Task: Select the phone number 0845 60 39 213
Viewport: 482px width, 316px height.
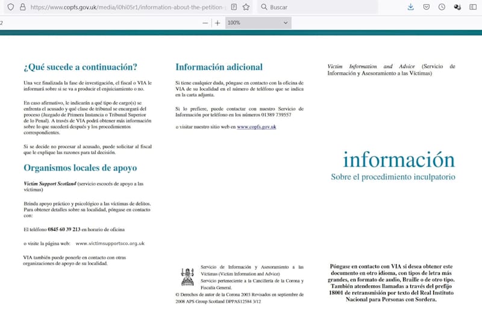Action: tap(64, 229)
